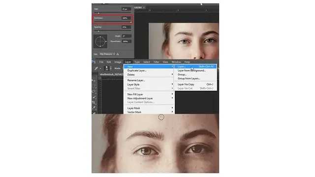Click the brush Size value field

(126, 9)
